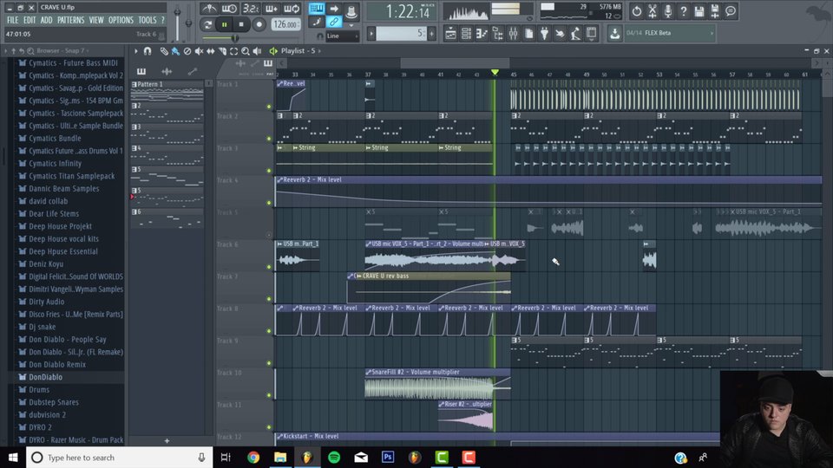Adjust the master volume slider
Screen dimensions: 833x468
coord(177,21)
